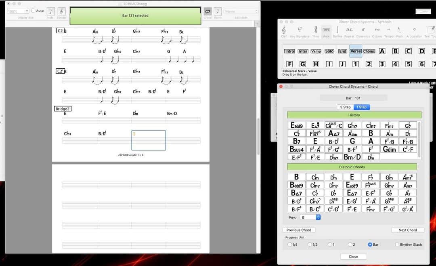Click the C7 Chord toolbar button
Viewport: 436px width, 266px height.
coord(208,11)
